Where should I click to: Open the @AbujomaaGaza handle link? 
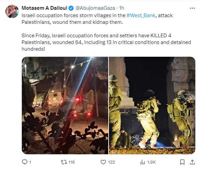point(95,8)
